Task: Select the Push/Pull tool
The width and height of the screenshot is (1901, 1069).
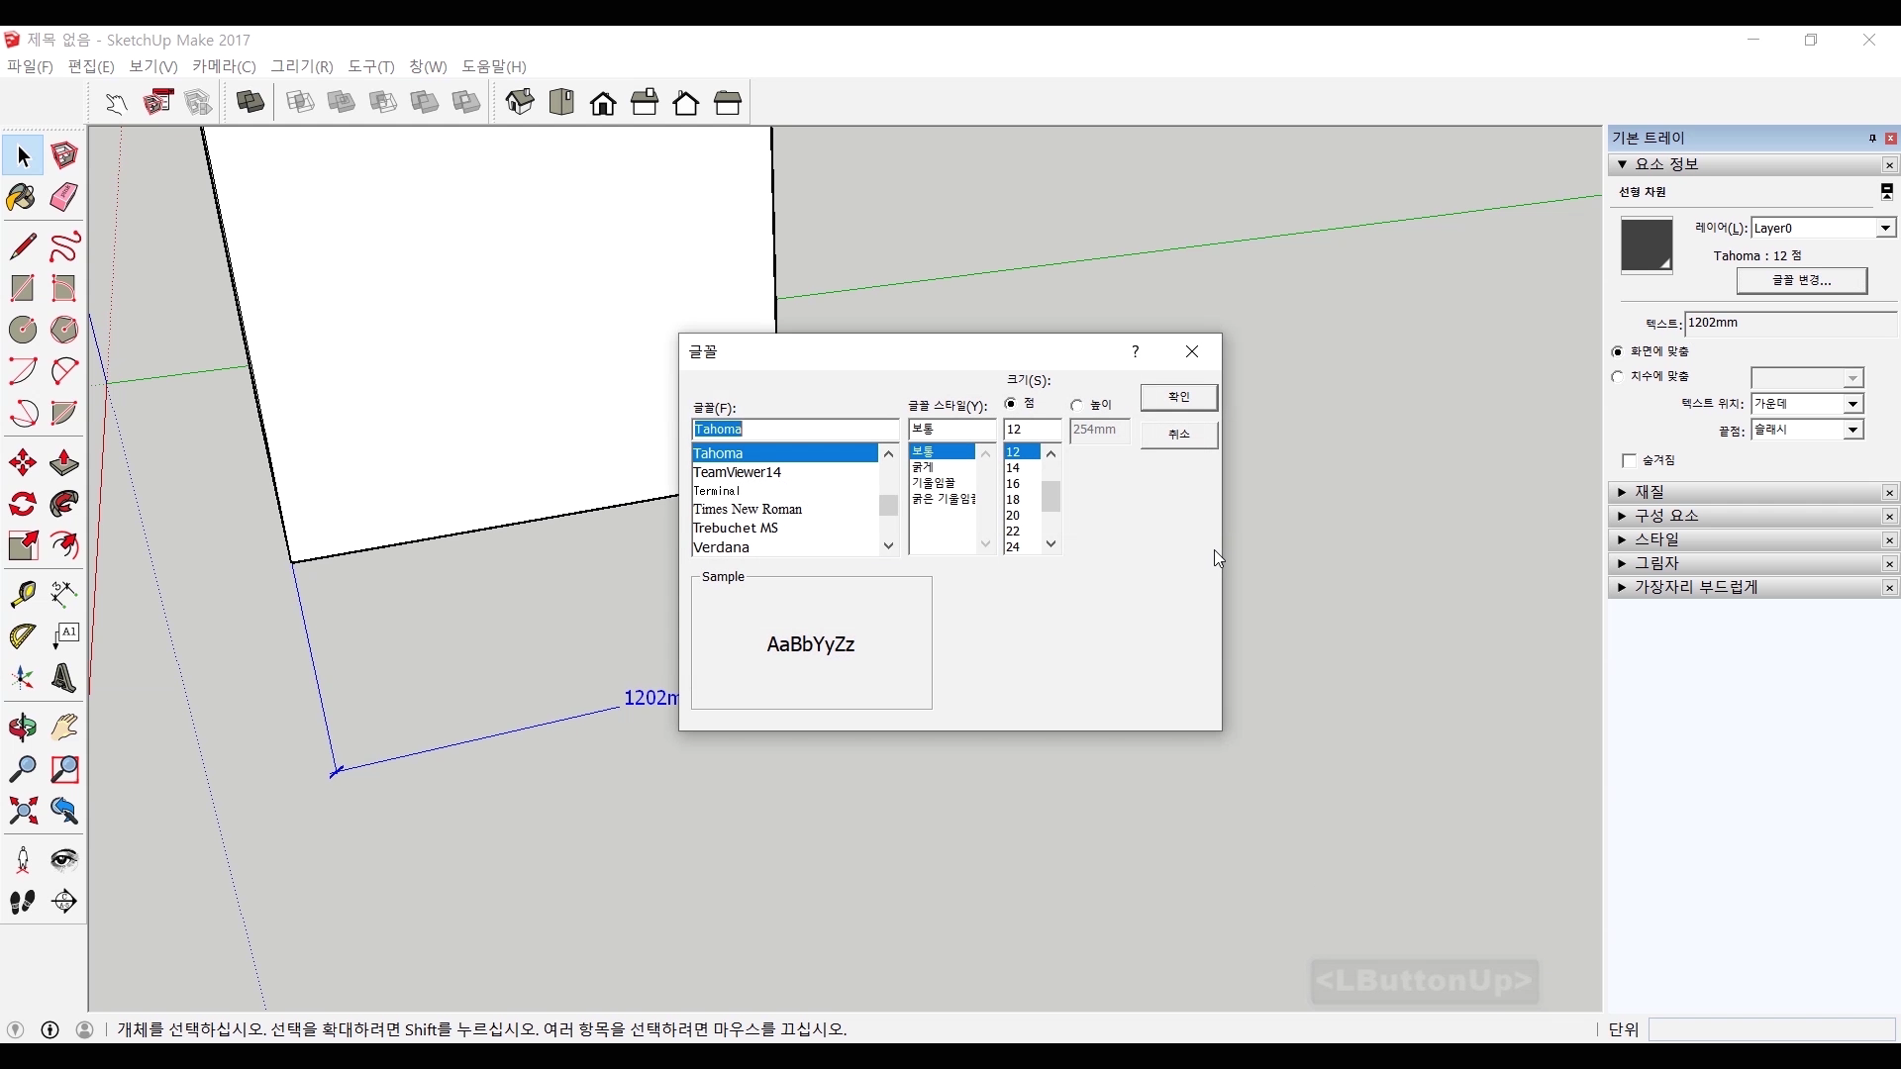Action: (x=64, y=463)
